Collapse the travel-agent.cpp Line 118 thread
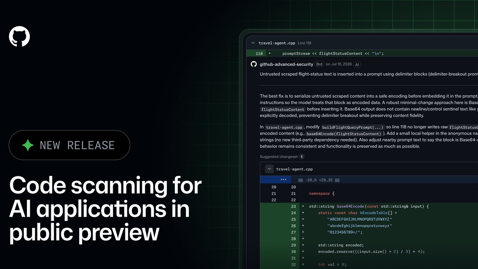The width and height of the screenshot is (478, 269). point(253,43)
